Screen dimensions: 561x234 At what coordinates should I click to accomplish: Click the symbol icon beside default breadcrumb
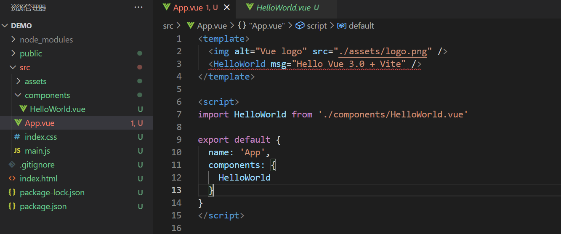click(x=342, y=26)
